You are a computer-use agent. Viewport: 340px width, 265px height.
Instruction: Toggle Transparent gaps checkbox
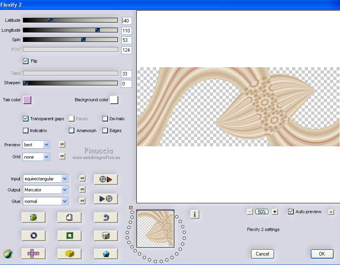pos(26,119)
